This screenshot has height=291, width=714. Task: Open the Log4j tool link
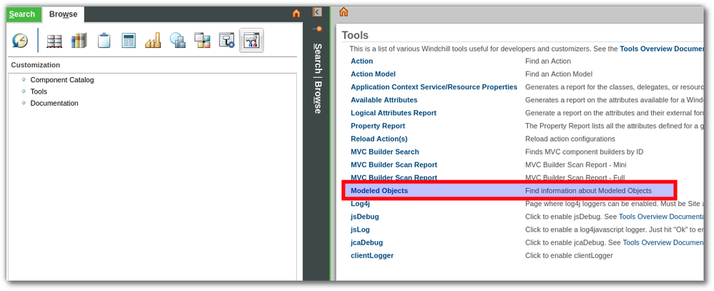point(360,204)
